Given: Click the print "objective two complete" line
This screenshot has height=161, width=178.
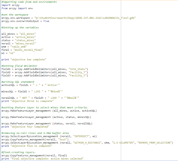Looking at the screenshot, I should pyautogui.click(x=24, y=60).
